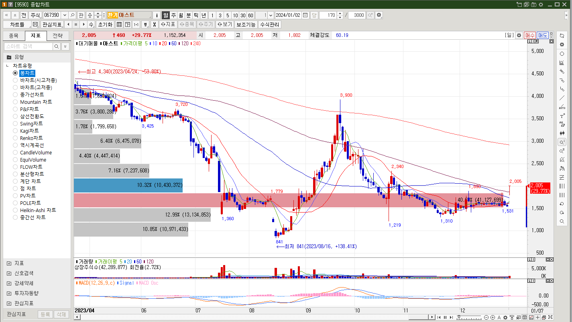The width and height of the screenshot is (572, 322).
Task: Click the stock search magnifier beside code 067390
Action: tap(73, 15)
